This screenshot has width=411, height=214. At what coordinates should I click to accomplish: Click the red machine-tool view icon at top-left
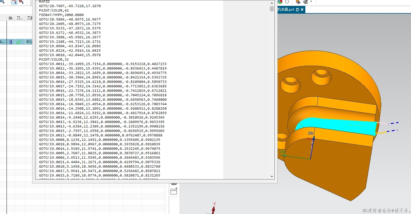point(21,2)
